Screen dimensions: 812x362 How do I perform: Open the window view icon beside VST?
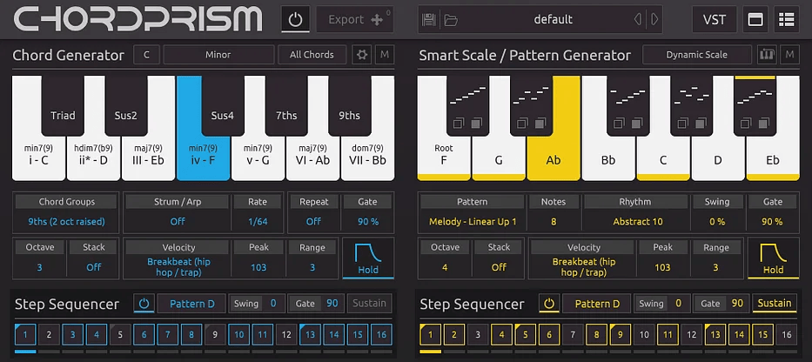tap(755, 19)
